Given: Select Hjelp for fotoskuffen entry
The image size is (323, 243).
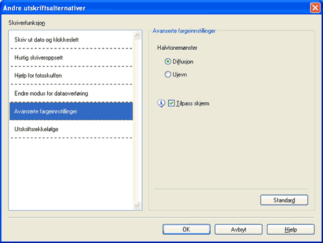Looking at the screenshot, I should pyautogui.click(x=71, y=76).
